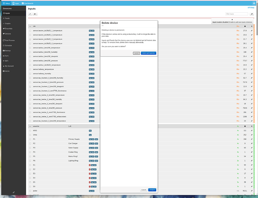The height and width of the screenshot is (198, 258).
Task: Select the P1 input checkbox
Action: [x=30, y=139]
